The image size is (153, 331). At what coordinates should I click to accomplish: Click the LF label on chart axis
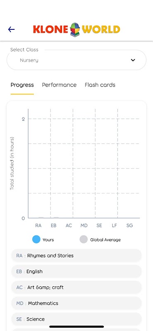pyautogui.click(x=115, y=225)
